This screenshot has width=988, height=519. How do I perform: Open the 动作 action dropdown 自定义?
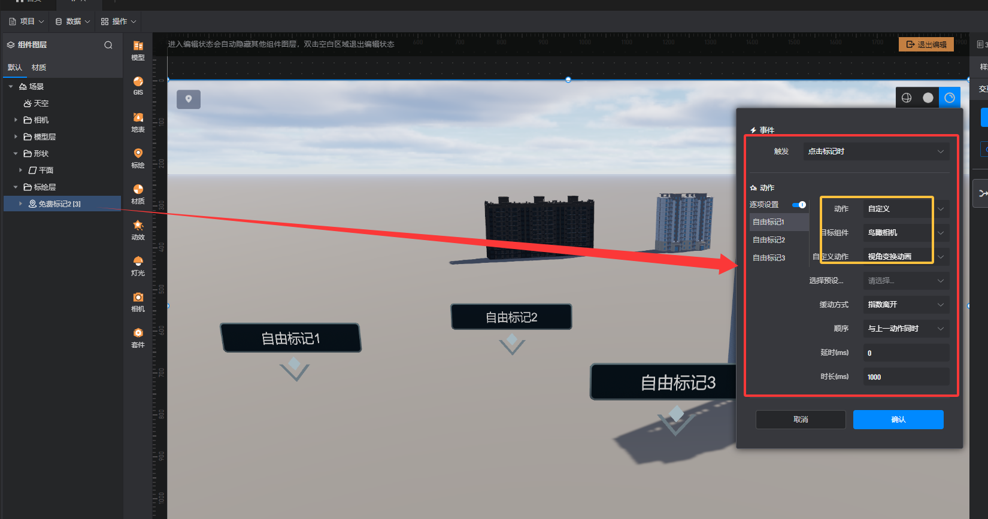(906, 209)
